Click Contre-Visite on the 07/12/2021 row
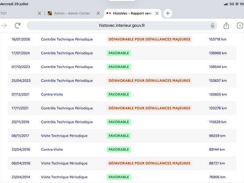 point(52,95)
